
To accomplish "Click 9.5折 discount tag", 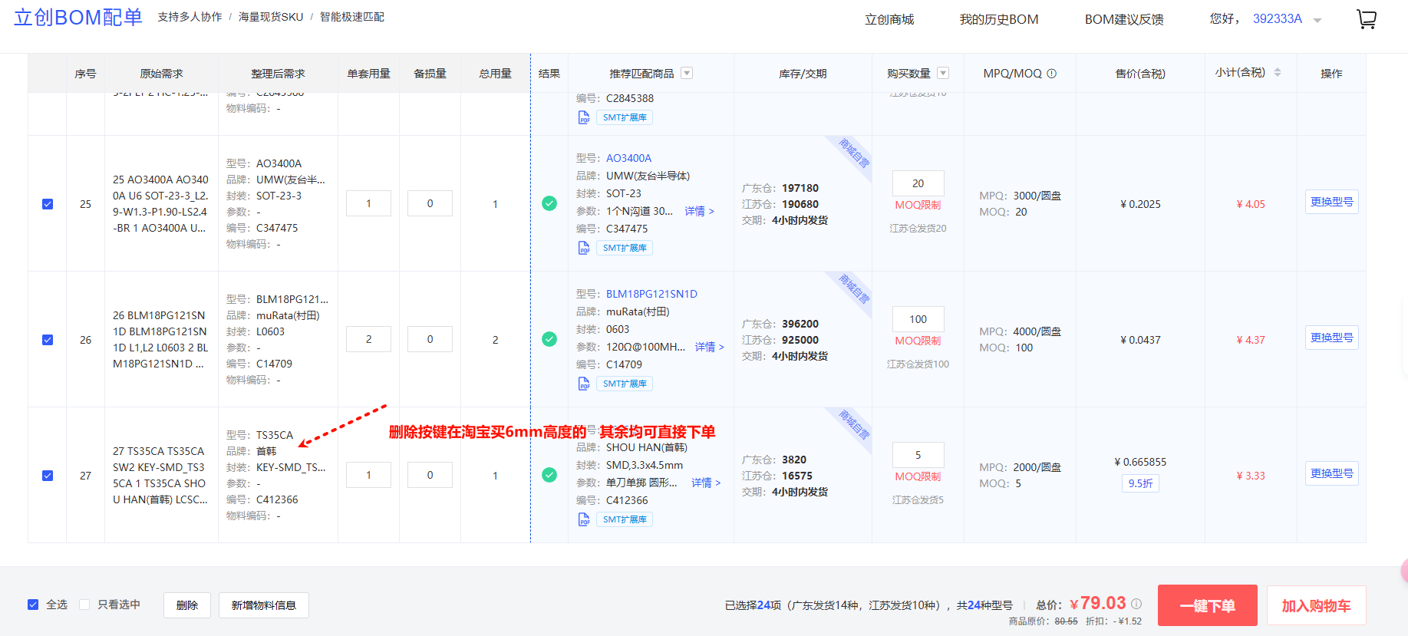I will (x=1140, y=483).
